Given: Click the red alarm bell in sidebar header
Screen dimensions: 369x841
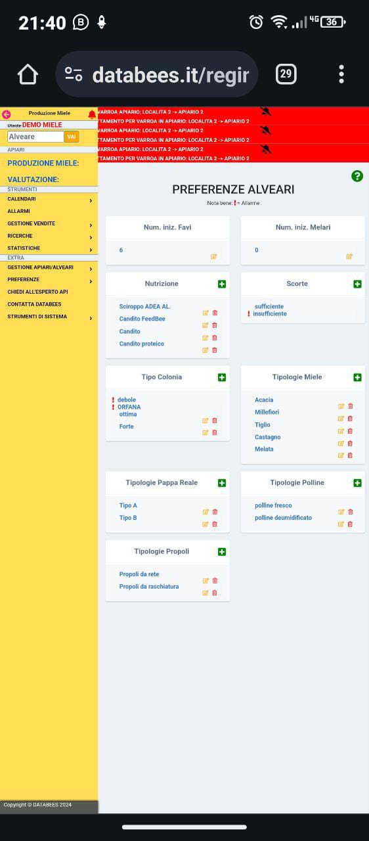Looking at the screenshot, I should (92, 114).
